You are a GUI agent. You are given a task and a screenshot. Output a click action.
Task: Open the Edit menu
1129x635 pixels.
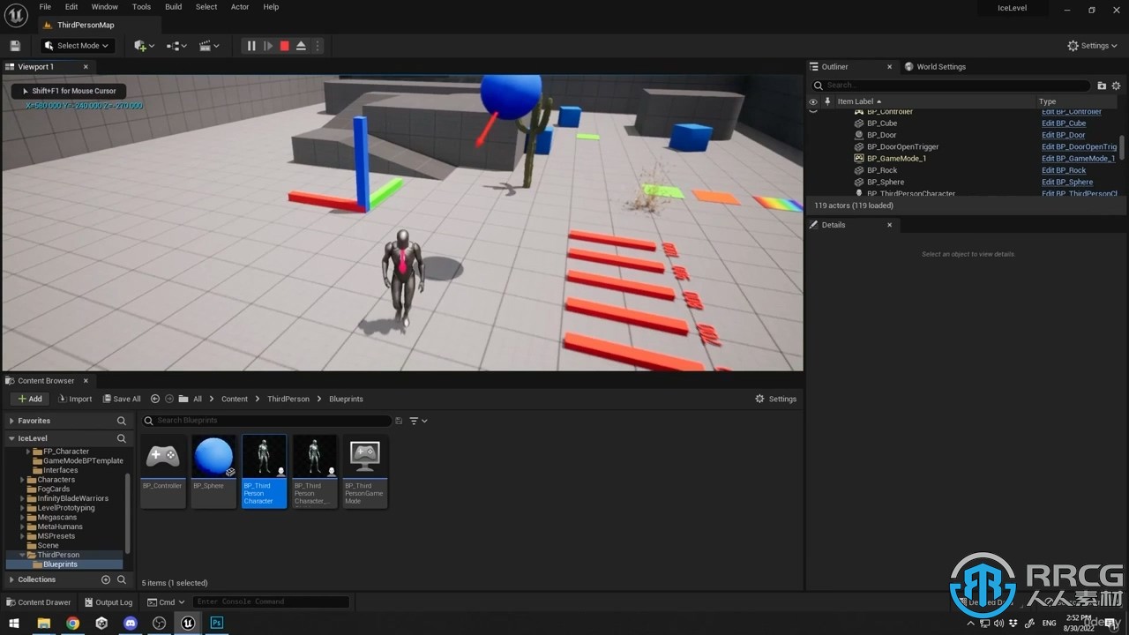pyautogui.click(x=71, y=7)
